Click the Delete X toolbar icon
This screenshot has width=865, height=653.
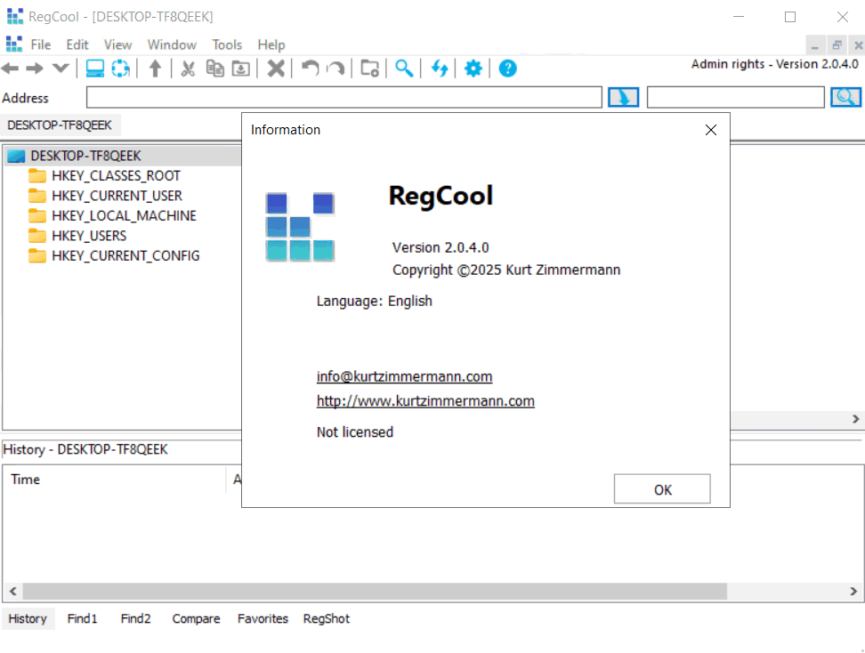point(276,69)
